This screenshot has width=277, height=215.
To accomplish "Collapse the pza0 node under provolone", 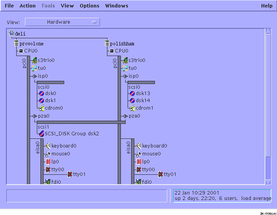I will click(35, 116).
